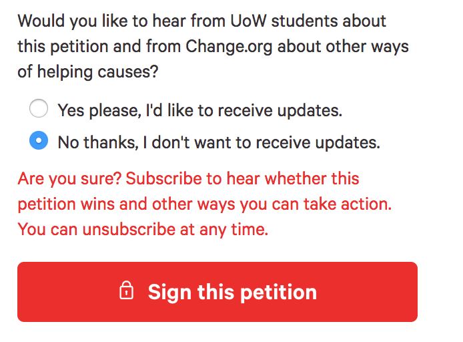Click the "No thanks, I don't want to receive updates" label
The image size is (463, 342).
coord(218,142)
